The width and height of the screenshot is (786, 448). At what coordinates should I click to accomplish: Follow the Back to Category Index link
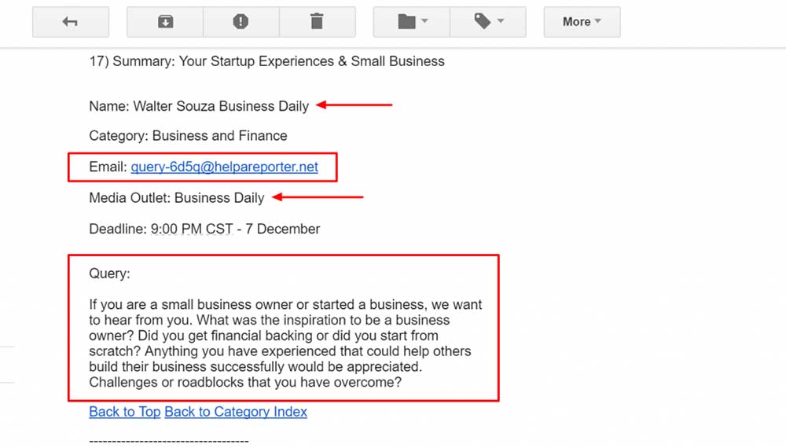(236, 412)
